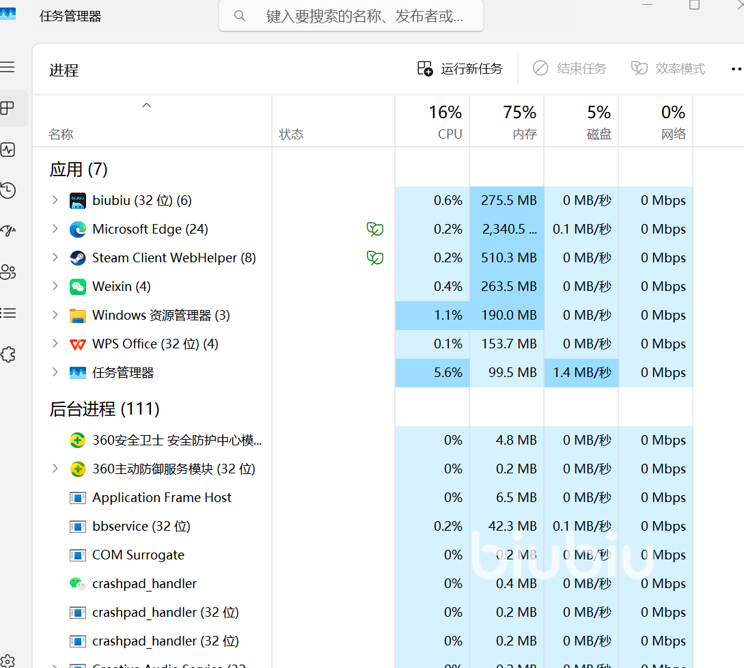Open the hamburger navigation menu
This screenshot has height=668, width=744.
click(x=8, y=67)
